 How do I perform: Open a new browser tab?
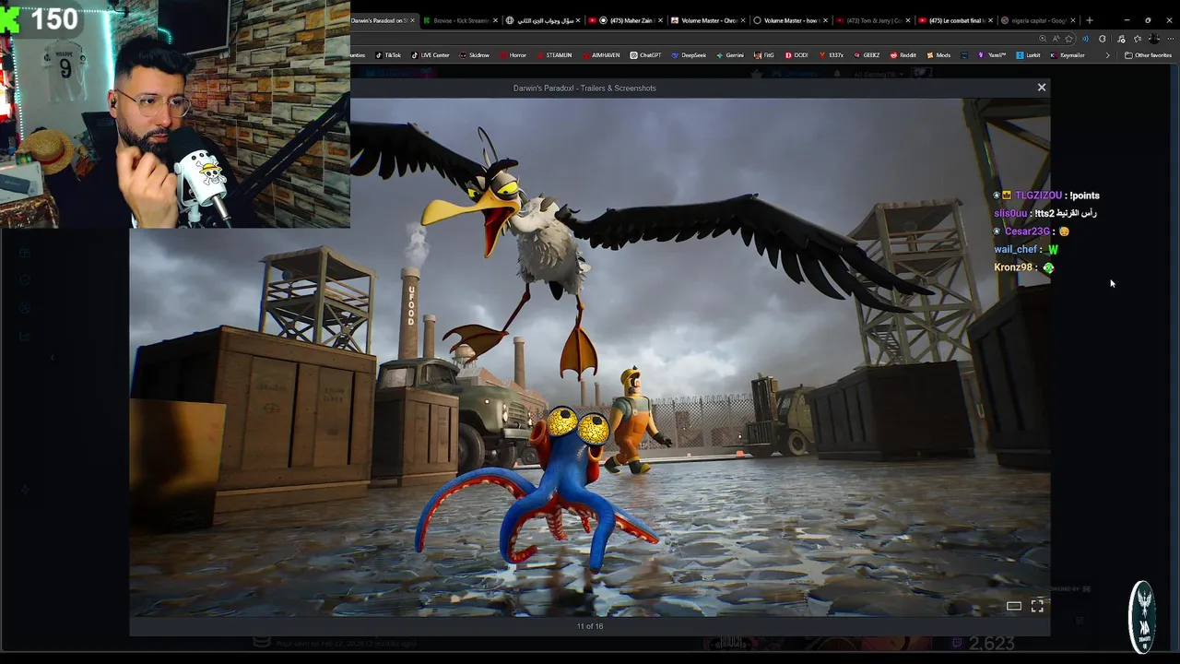(1090, 20)
